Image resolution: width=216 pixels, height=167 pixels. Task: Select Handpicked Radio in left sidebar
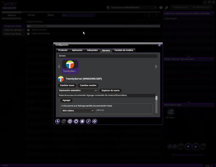point(13,26)
